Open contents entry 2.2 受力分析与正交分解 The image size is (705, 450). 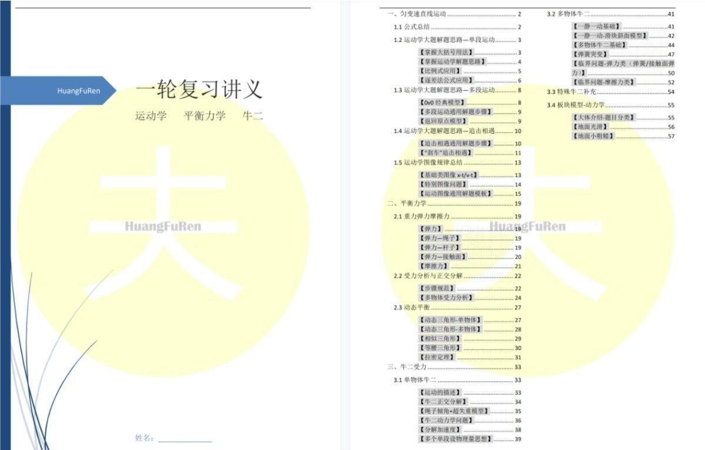coord(457,276)
